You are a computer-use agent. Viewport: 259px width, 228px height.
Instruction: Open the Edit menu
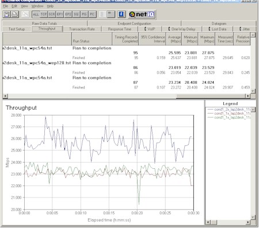click(x=14, y=6)
